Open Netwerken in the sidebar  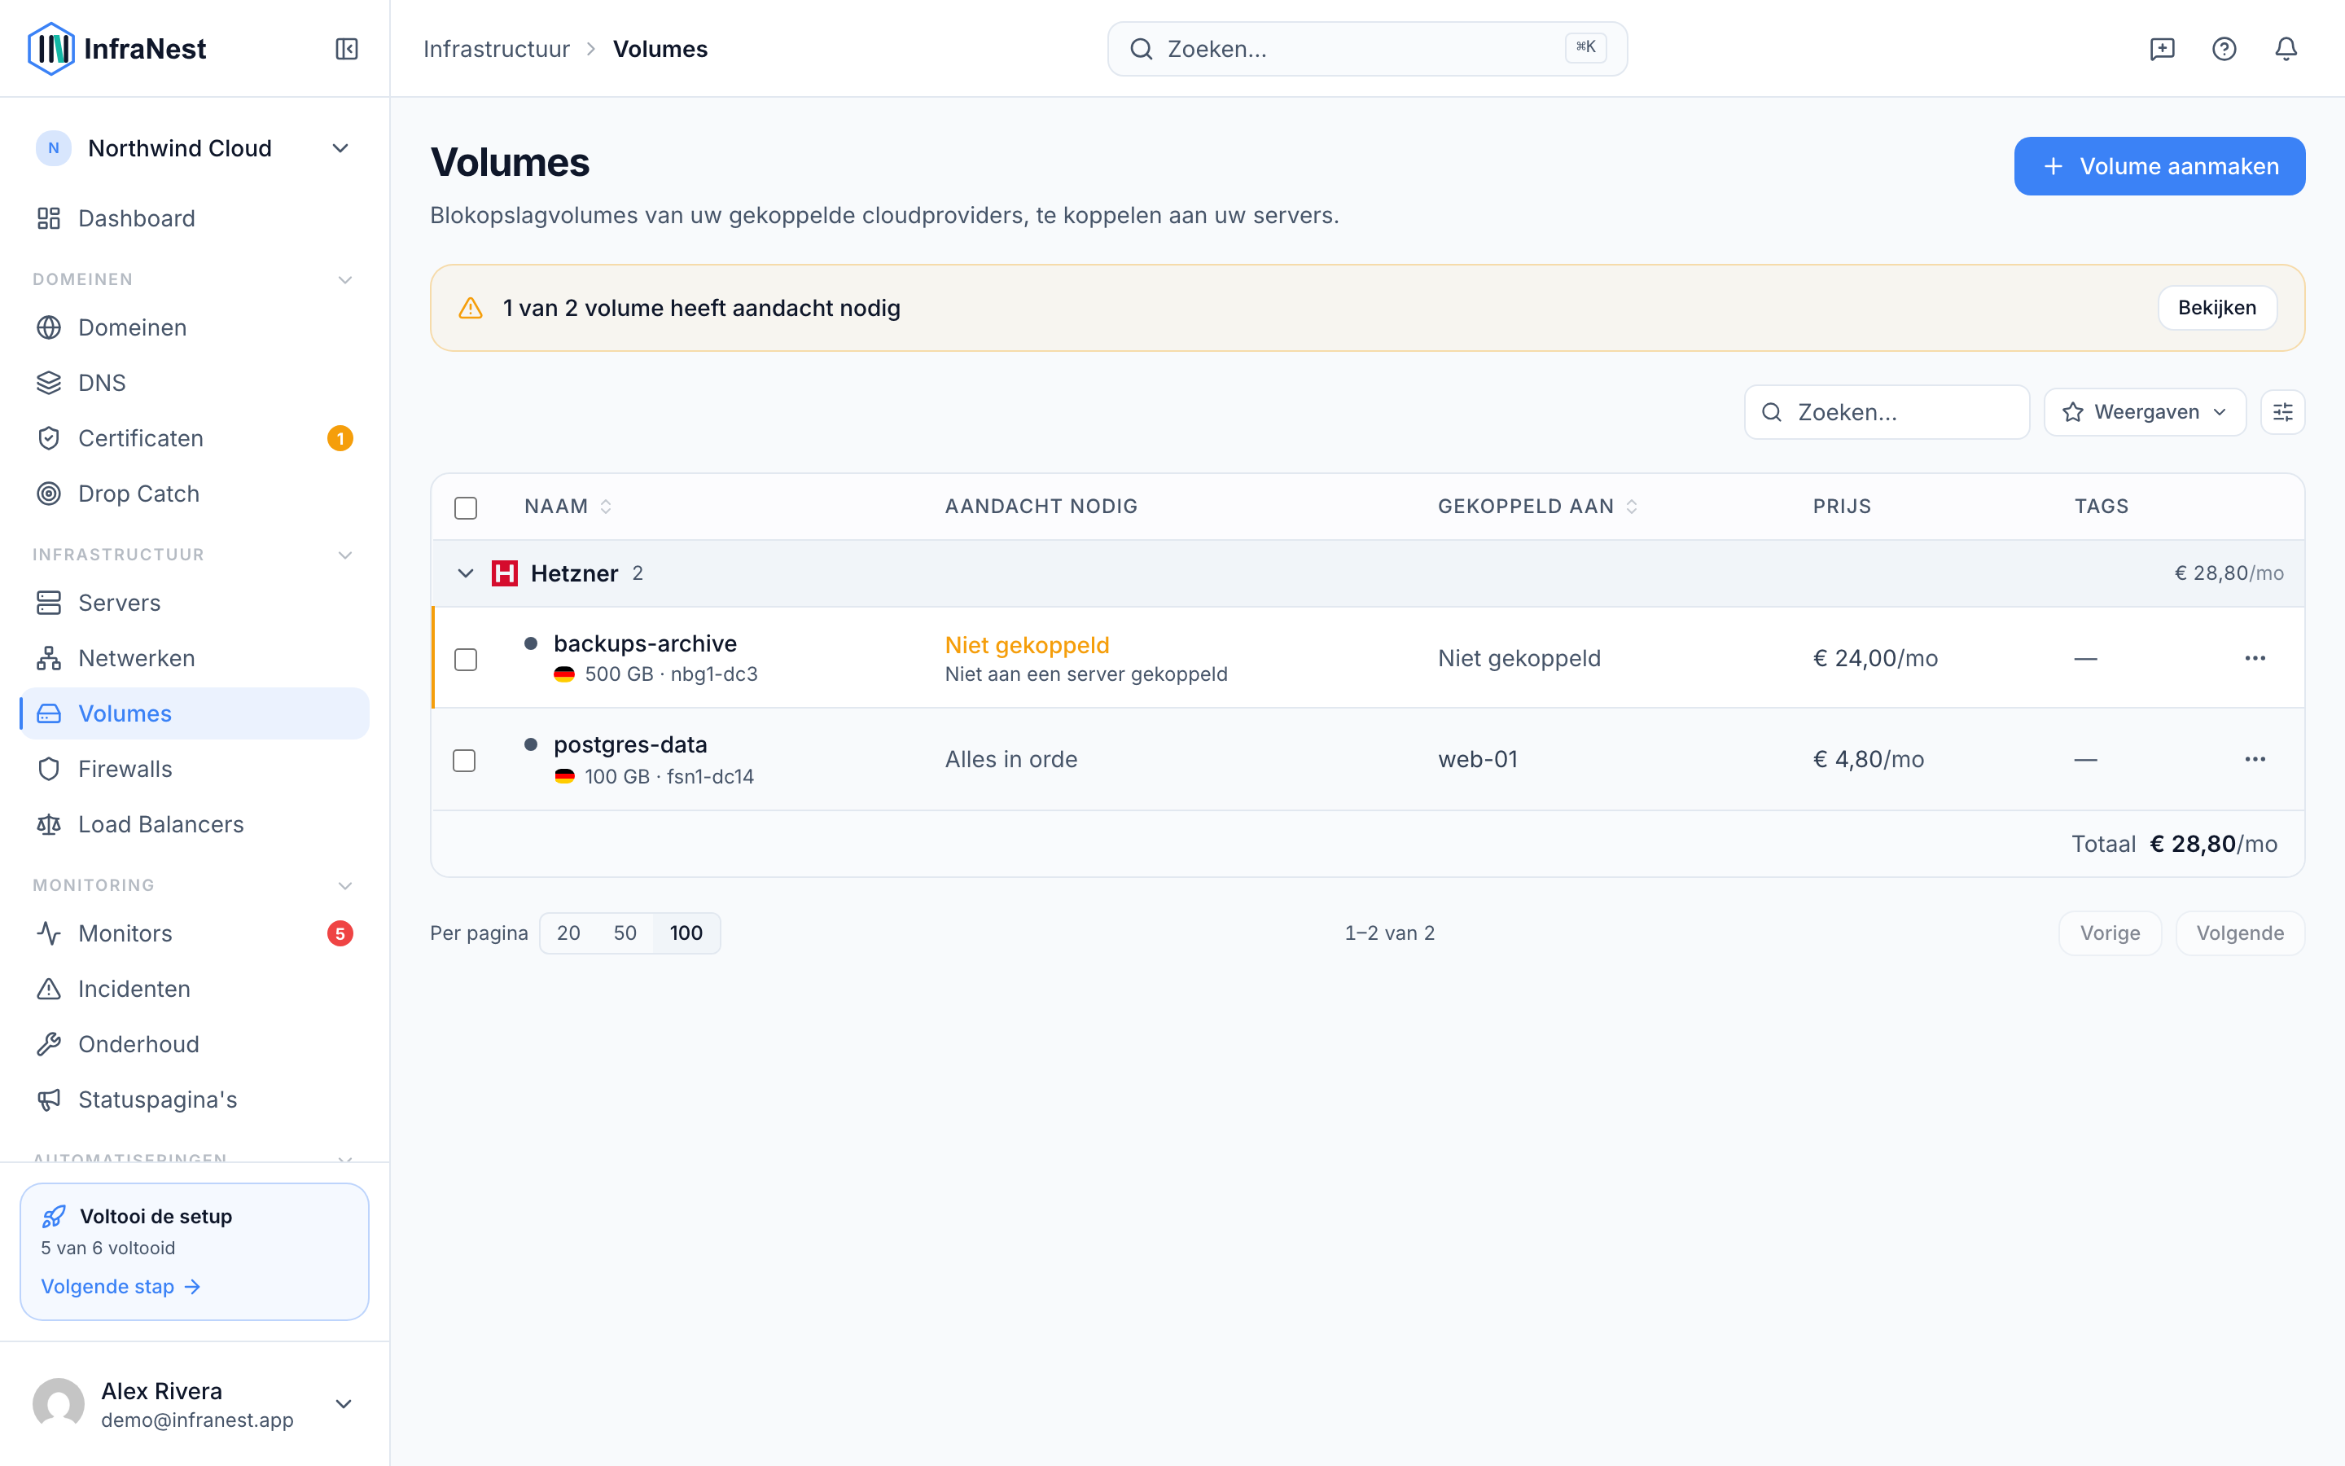(x=194, y=658)
